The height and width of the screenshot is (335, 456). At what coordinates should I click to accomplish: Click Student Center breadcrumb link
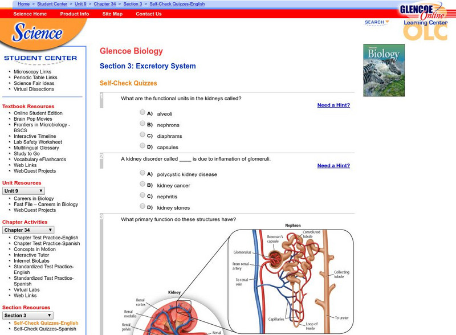(x=52, y=4)
